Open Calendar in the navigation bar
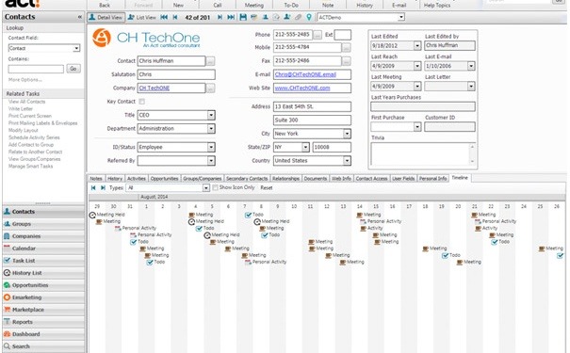The width and height of the screenshot is (570, 353). [x=43, y=249]
